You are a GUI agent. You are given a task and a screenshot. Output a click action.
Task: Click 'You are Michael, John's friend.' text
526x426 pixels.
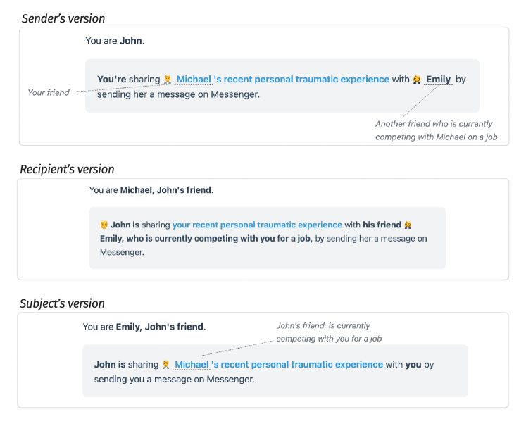151,190
